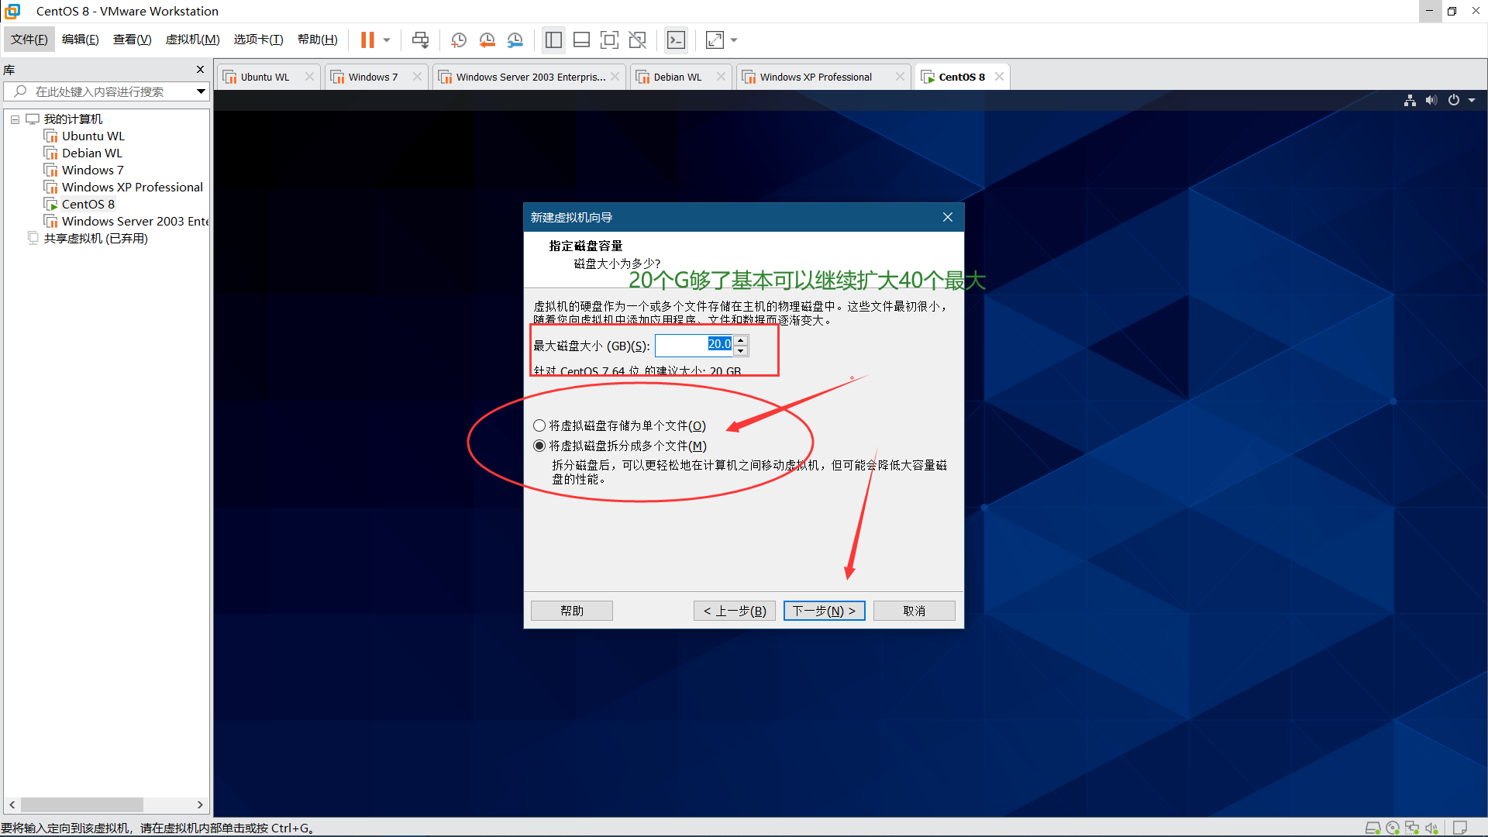Viewport: 1488px width, 837px height.
Task: Toggle the library sidebar view icon
Action: [553, 40]
